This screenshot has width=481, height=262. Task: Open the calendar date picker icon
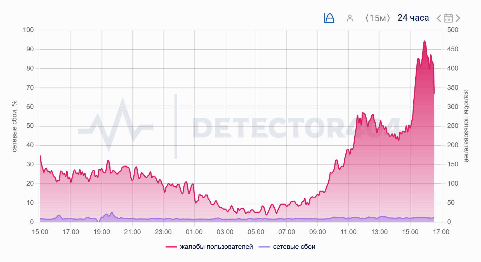[x=448, y=18]
